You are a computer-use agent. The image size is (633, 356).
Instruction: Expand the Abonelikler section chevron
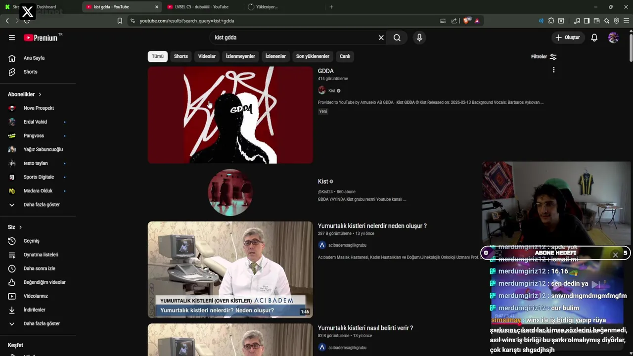point(40,94)
